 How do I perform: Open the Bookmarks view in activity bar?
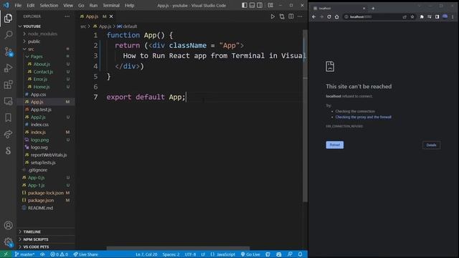point(8,118)
